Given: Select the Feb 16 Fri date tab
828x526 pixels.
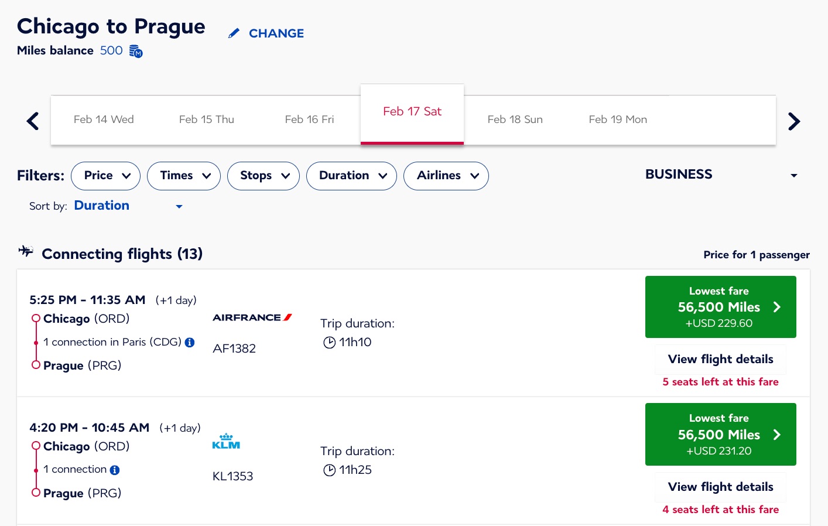Looking at the screenshot, I should click(x=309, y=119).
